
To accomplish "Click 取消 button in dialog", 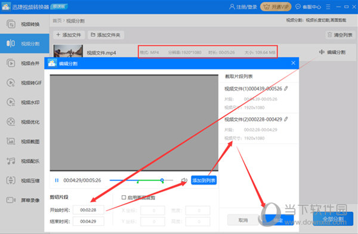I will 243,220.
